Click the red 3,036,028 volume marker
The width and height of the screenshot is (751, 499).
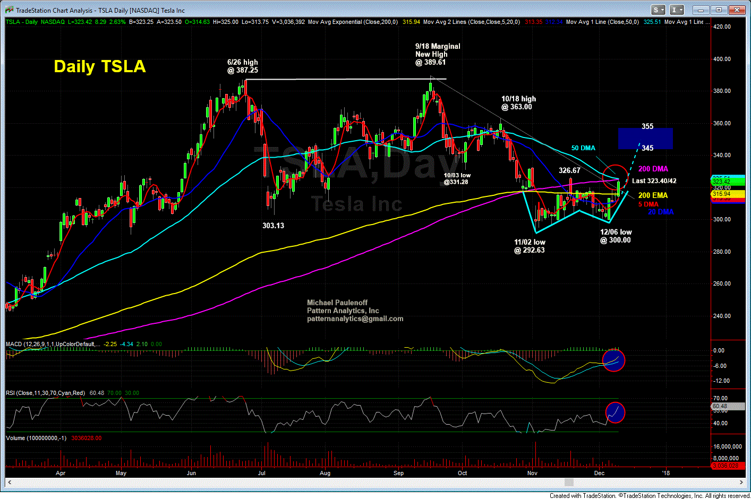[728, 466]
